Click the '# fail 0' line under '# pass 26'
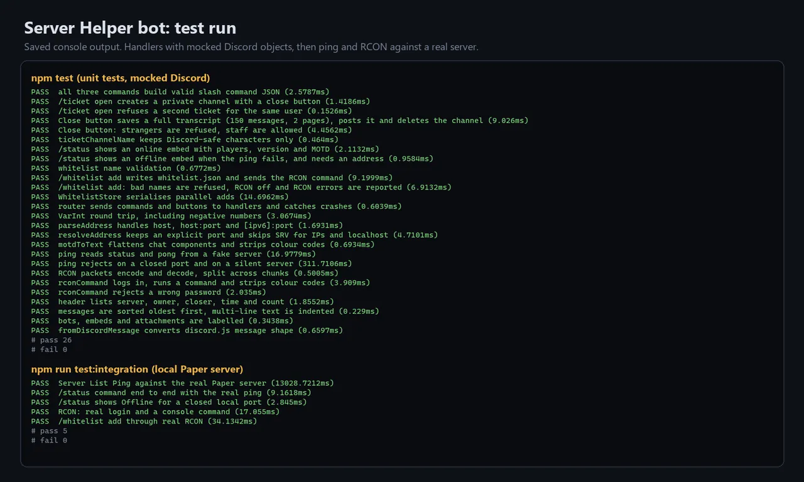Image resolution: width=804 pixels, height=482 pixels. [x=49, y=349]
